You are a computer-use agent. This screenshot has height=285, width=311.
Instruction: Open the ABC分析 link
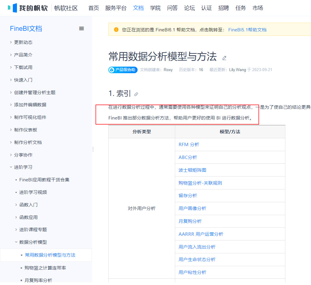(188, 157)
